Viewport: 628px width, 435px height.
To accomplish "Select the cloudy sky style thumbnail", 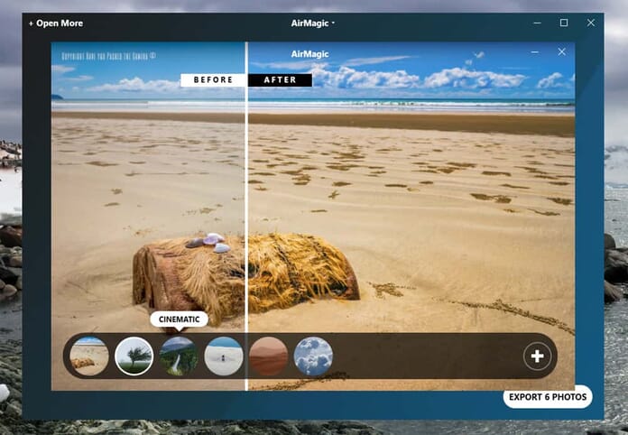I will tap(313, 356).
